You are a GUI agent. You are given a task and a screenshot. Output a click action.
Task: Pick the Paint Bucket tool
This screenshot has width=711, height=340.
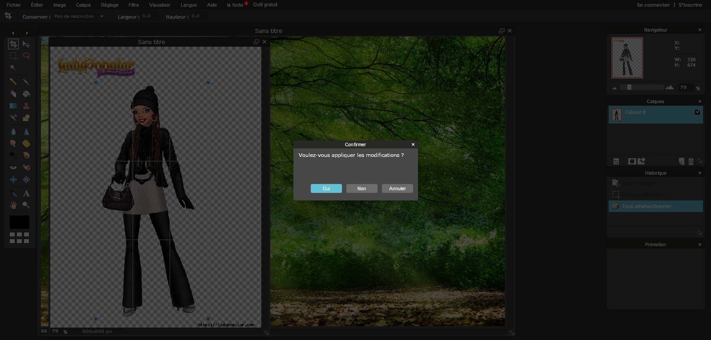coord(26,94)
